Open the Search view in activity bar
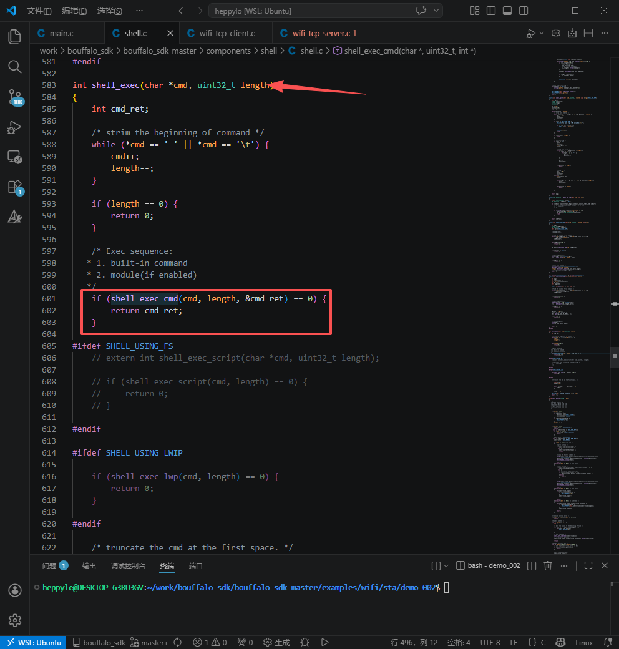The height and width of the screenshot is (649, 619). click(14, 67)
